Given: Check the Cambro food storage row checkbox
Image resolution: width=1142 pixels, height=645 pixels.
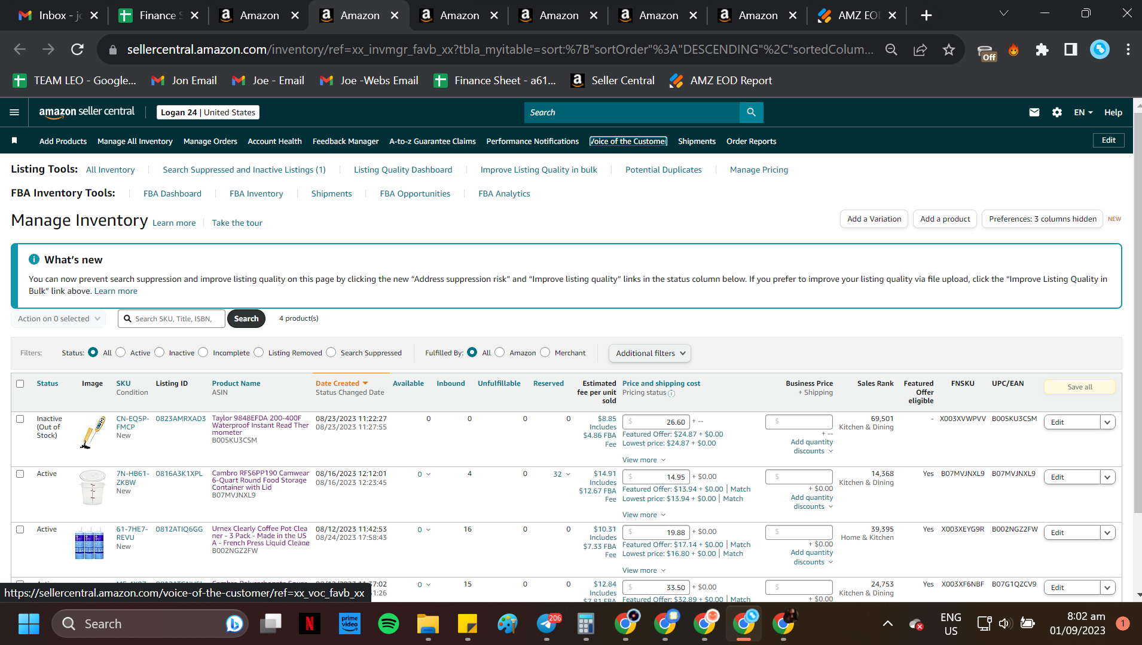Looking at the screenshot, I should (20, 474).
